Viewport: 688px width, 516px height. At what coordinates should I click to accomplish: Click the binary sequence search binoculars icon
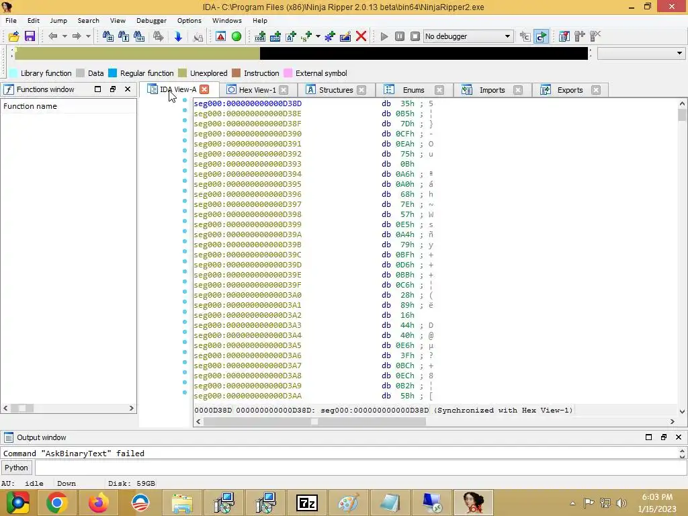coord(139,36)
